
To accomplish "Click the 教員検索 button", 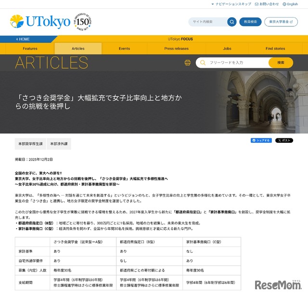I will pos(250,22).
